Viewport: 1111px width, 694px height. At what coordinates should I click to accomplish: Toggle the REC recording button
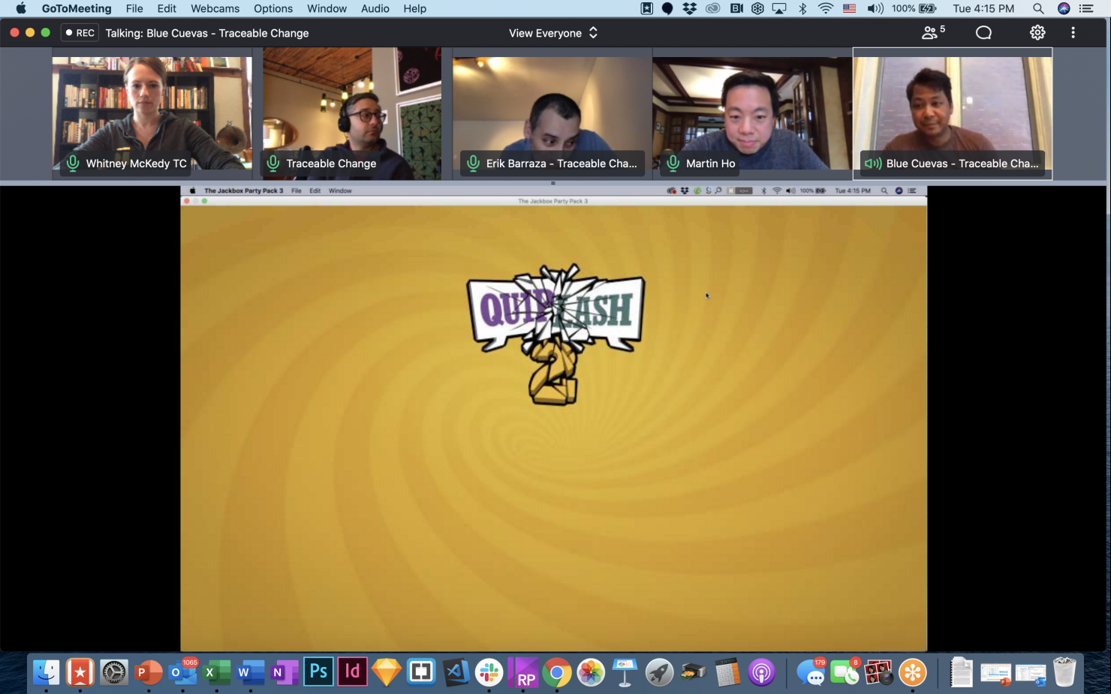pos(80,33)
